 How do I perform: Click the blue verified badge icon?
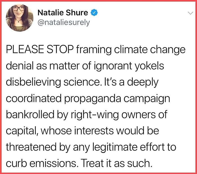tap(94, 13)
